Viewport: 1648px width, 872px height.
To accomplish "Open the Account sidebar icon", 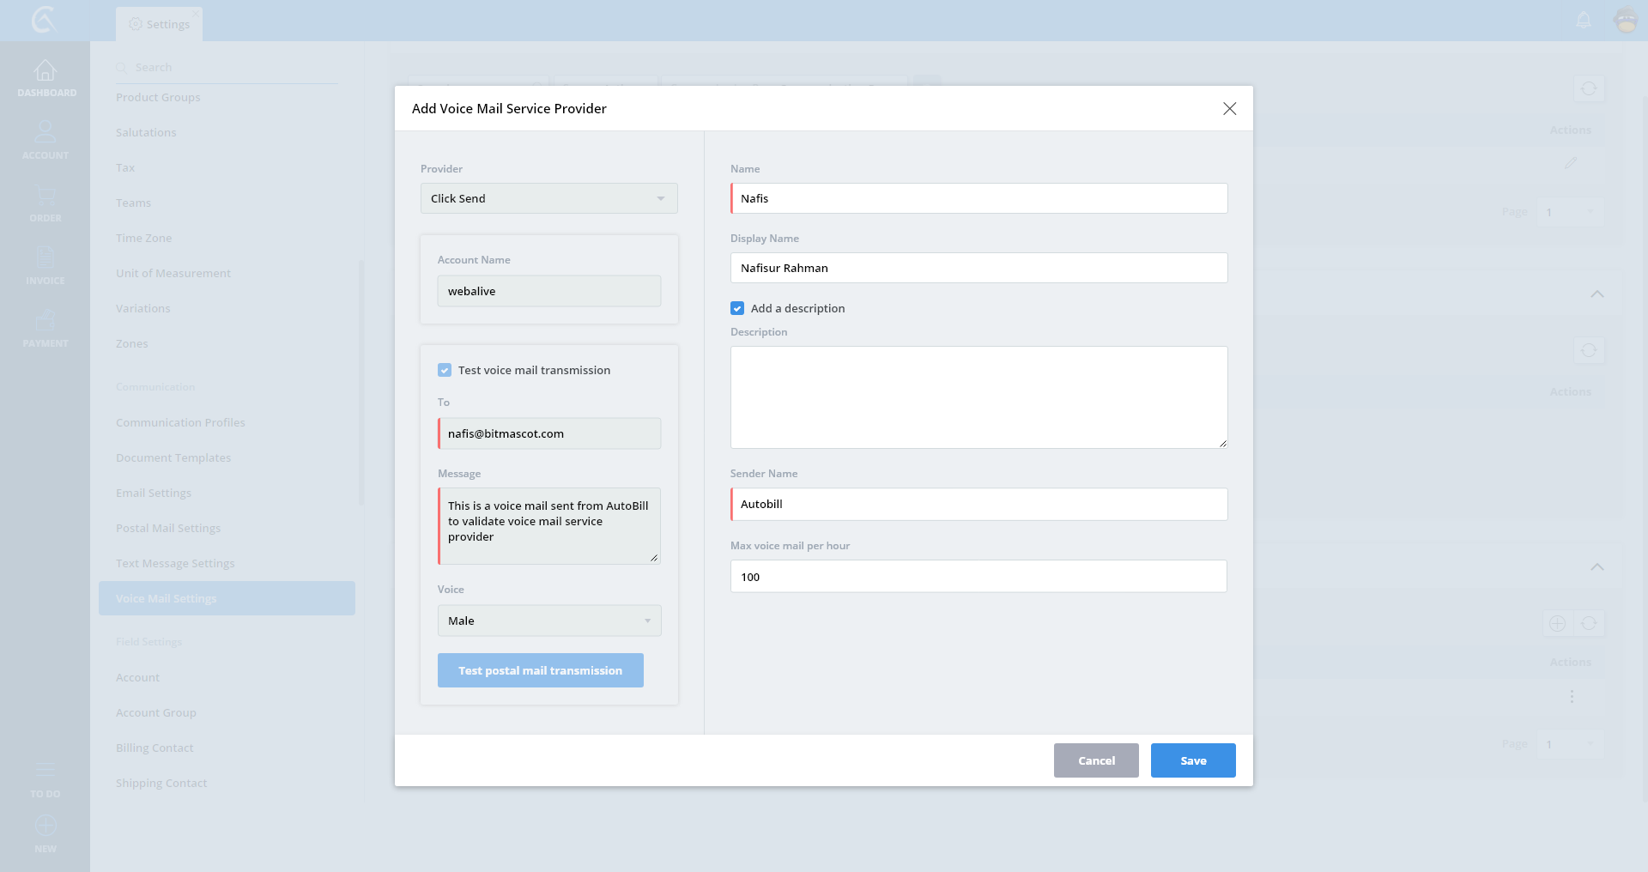I will (x=45, y=132).
